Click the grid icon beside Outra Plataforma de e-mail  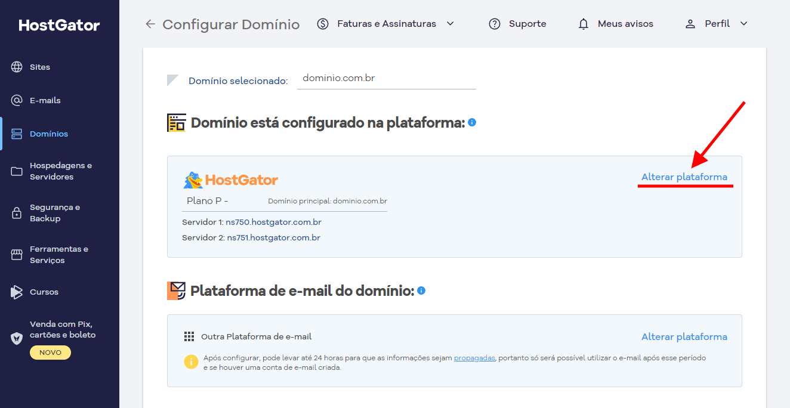pos(189,336)
